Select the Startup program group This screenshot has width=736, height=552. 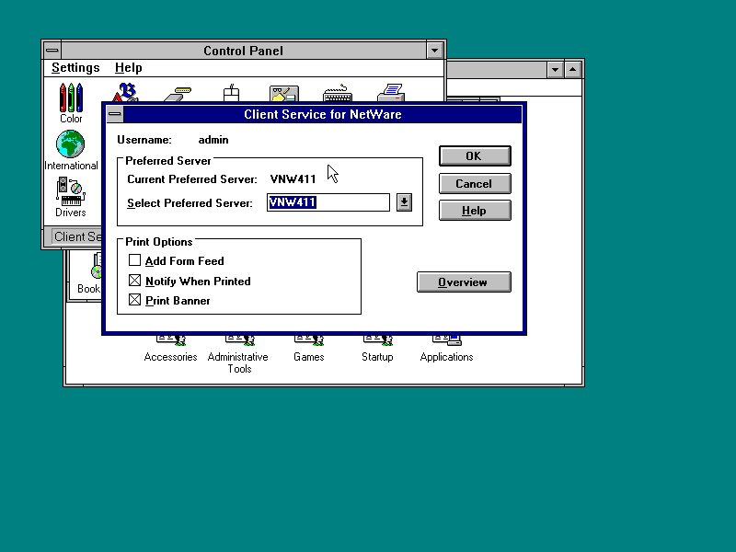click(x=377, y=349)
